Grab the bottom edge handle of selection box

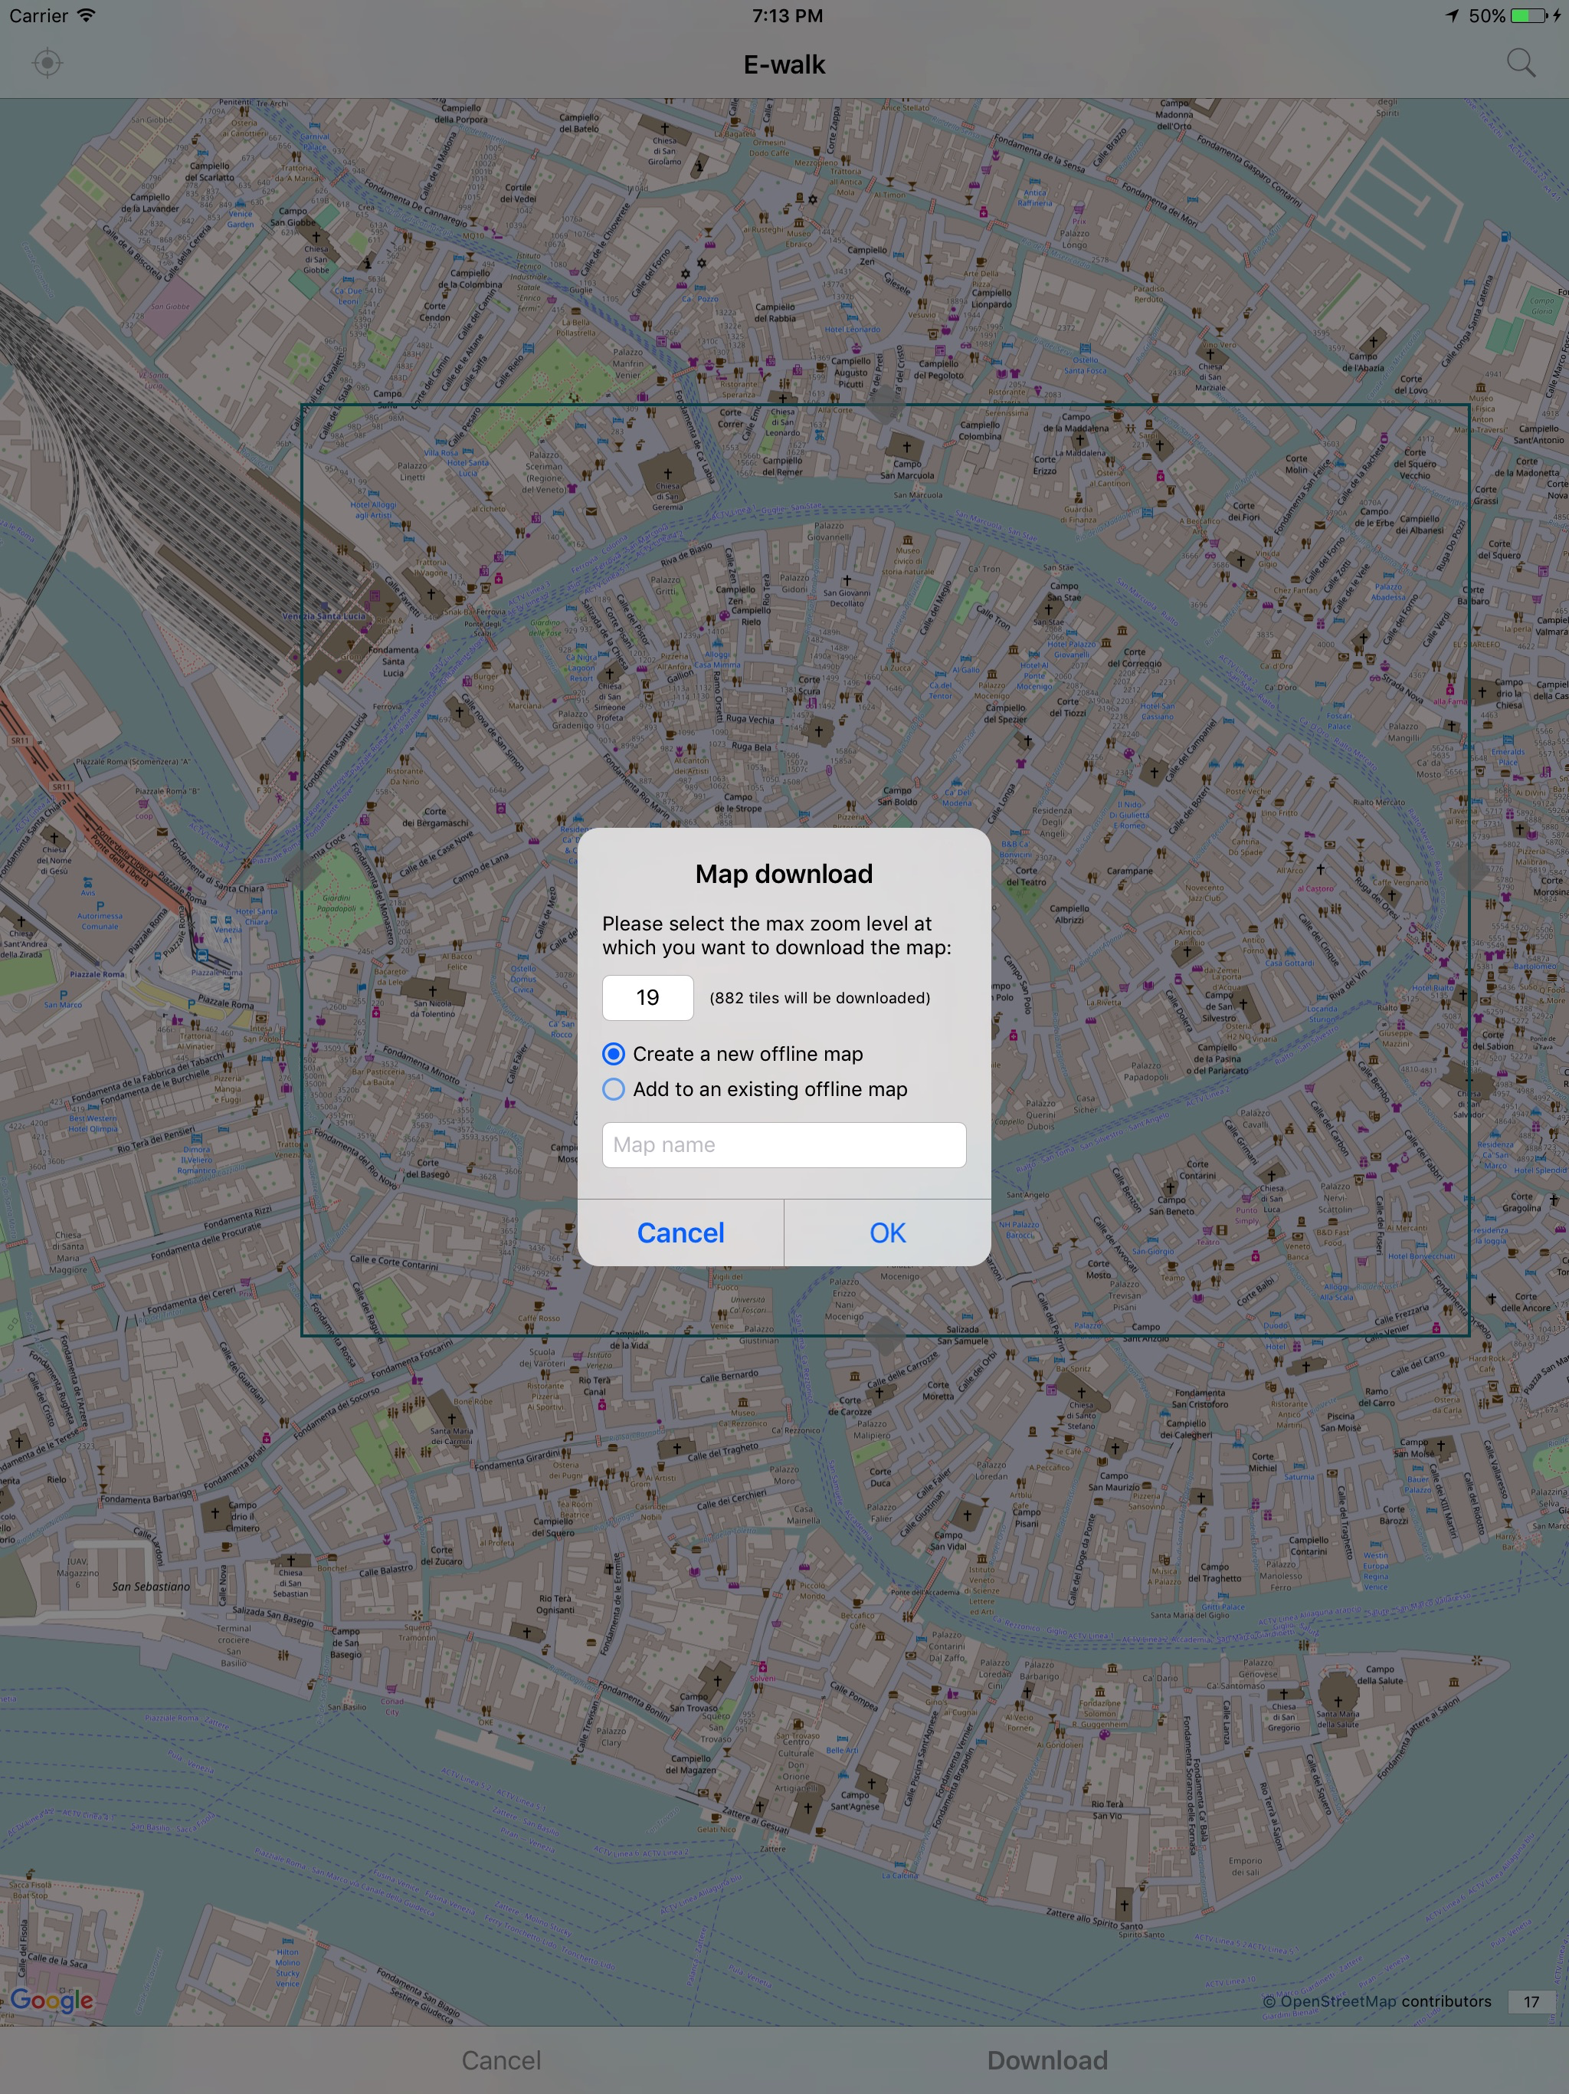[885, 1336]
